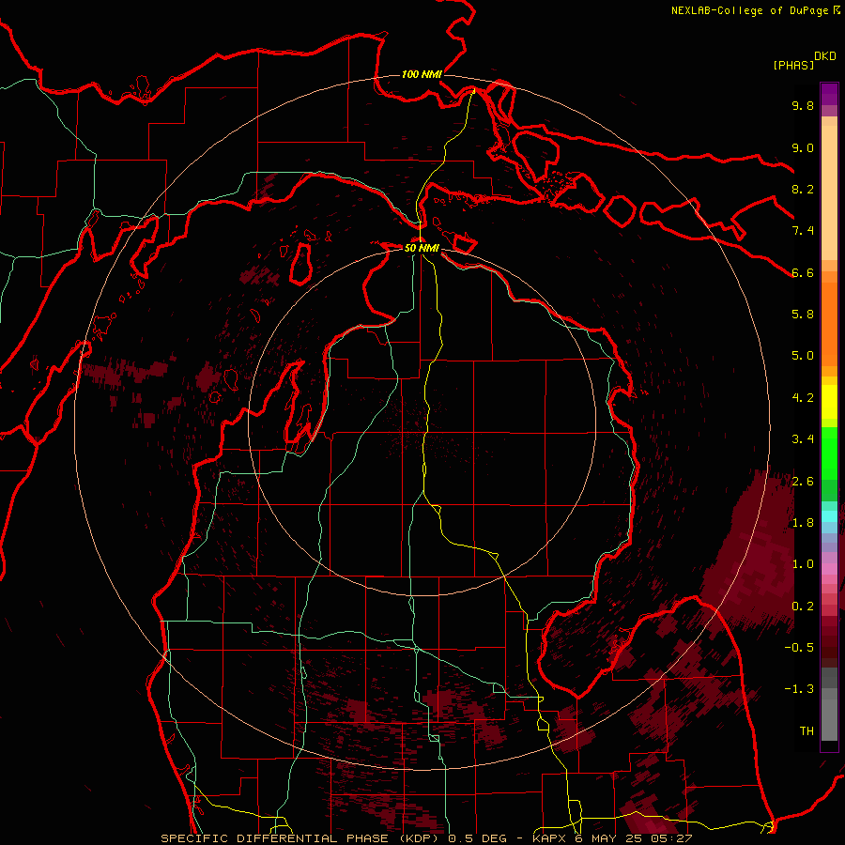
Task: Select the -0.5 scale value
Action: coord(799,648)
